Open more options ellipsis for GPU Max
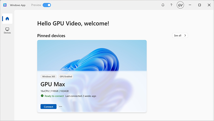 (x=61, y=107)
